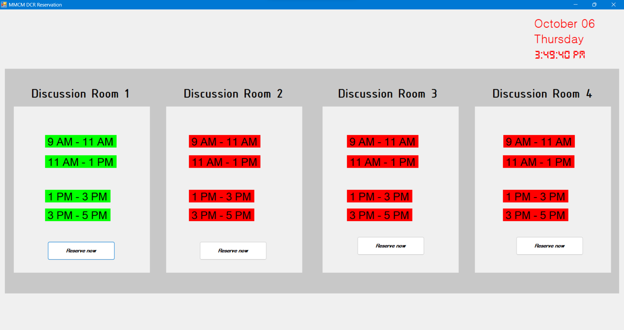Click Room 2 slot 9 AM - 11 AM
Viewport: 624px width, 330px height.
225,141
